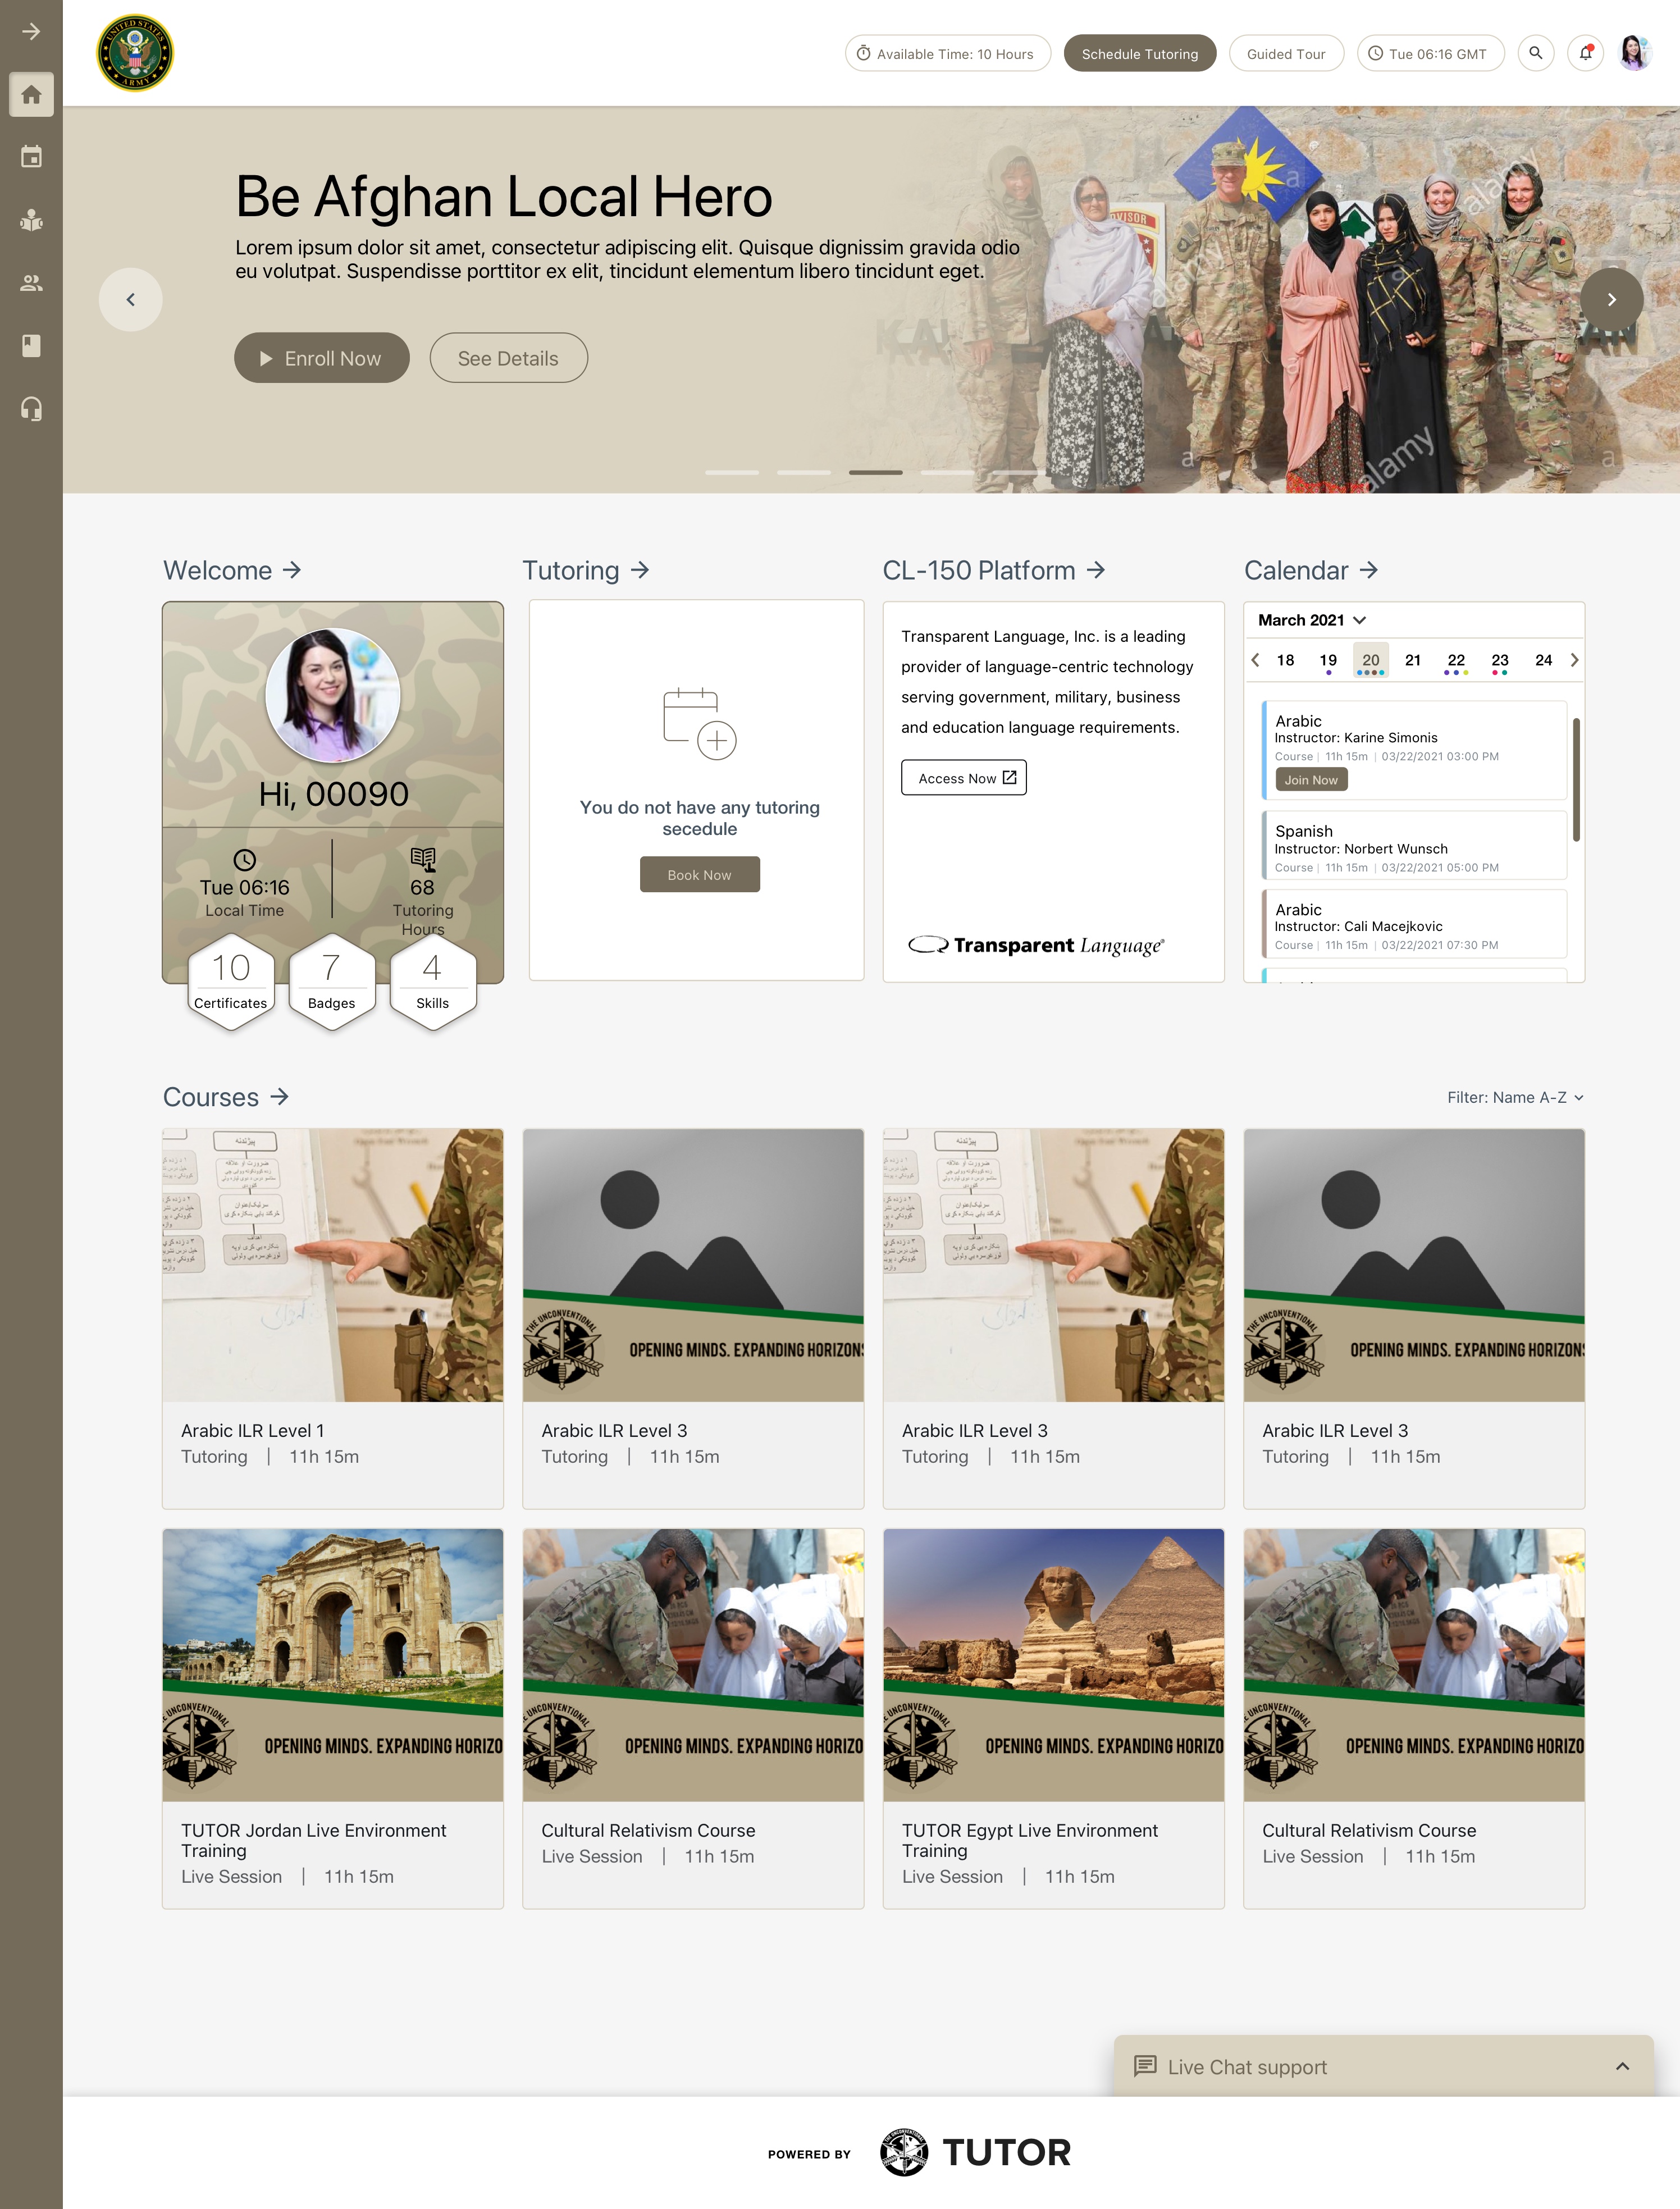
Task: Open the Badges hexagon
Action: 332,982
